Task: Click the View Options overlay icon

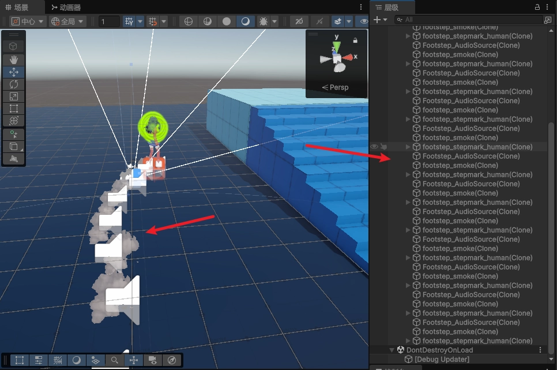Action: (95, 360)
